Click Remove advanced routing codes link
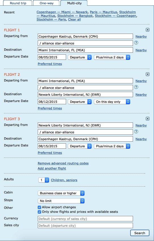The image size is (154, 241). pyautogui.click(x=63, y=163)
